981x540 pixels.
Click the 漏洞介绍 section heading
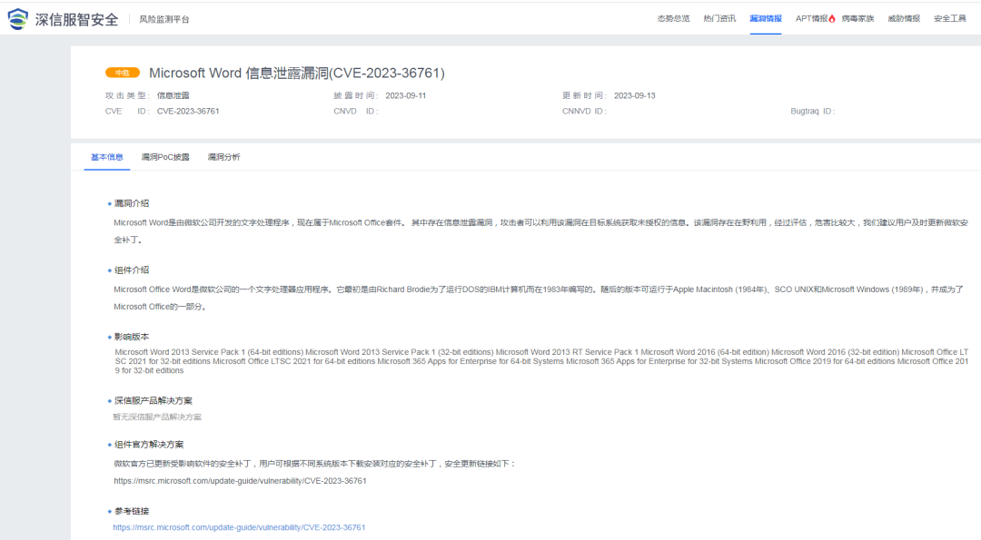click(x=132, y=203)
